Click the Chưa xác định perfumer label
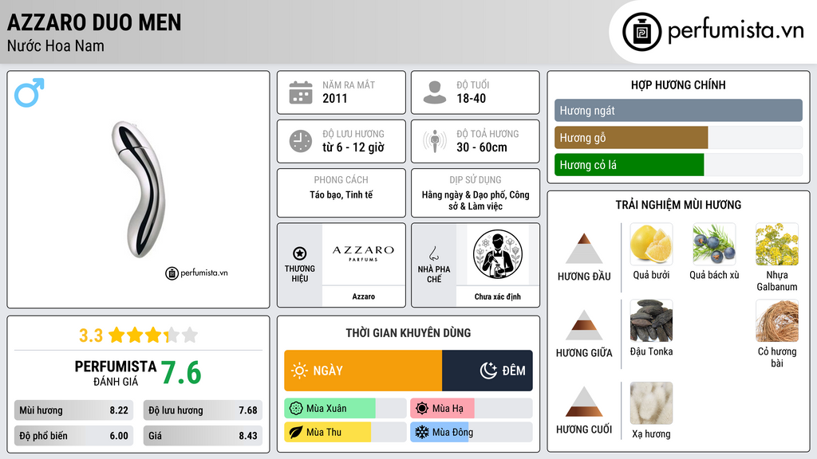The image size is (817, 459). (498, 296)
